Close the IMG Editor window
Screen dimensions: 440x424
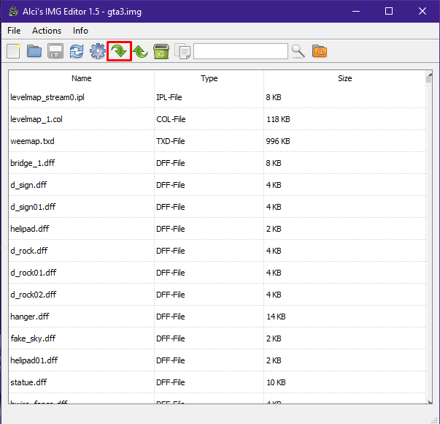click(x=422, y=11)
